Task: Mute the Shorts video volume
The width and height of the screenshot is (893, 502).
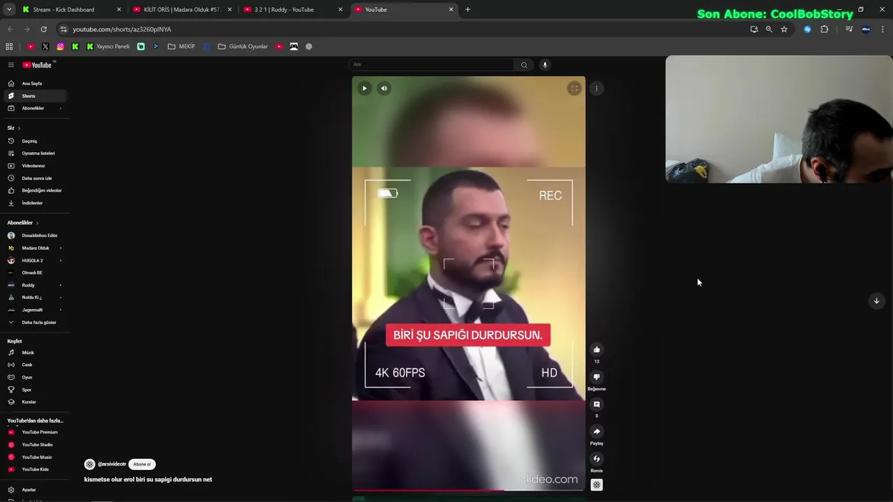Action: click(384, 89)
